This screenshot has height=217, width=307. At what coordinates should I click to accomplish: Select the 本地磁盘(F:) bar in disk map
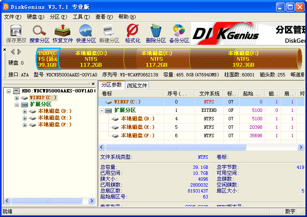[x=243, y=59]
